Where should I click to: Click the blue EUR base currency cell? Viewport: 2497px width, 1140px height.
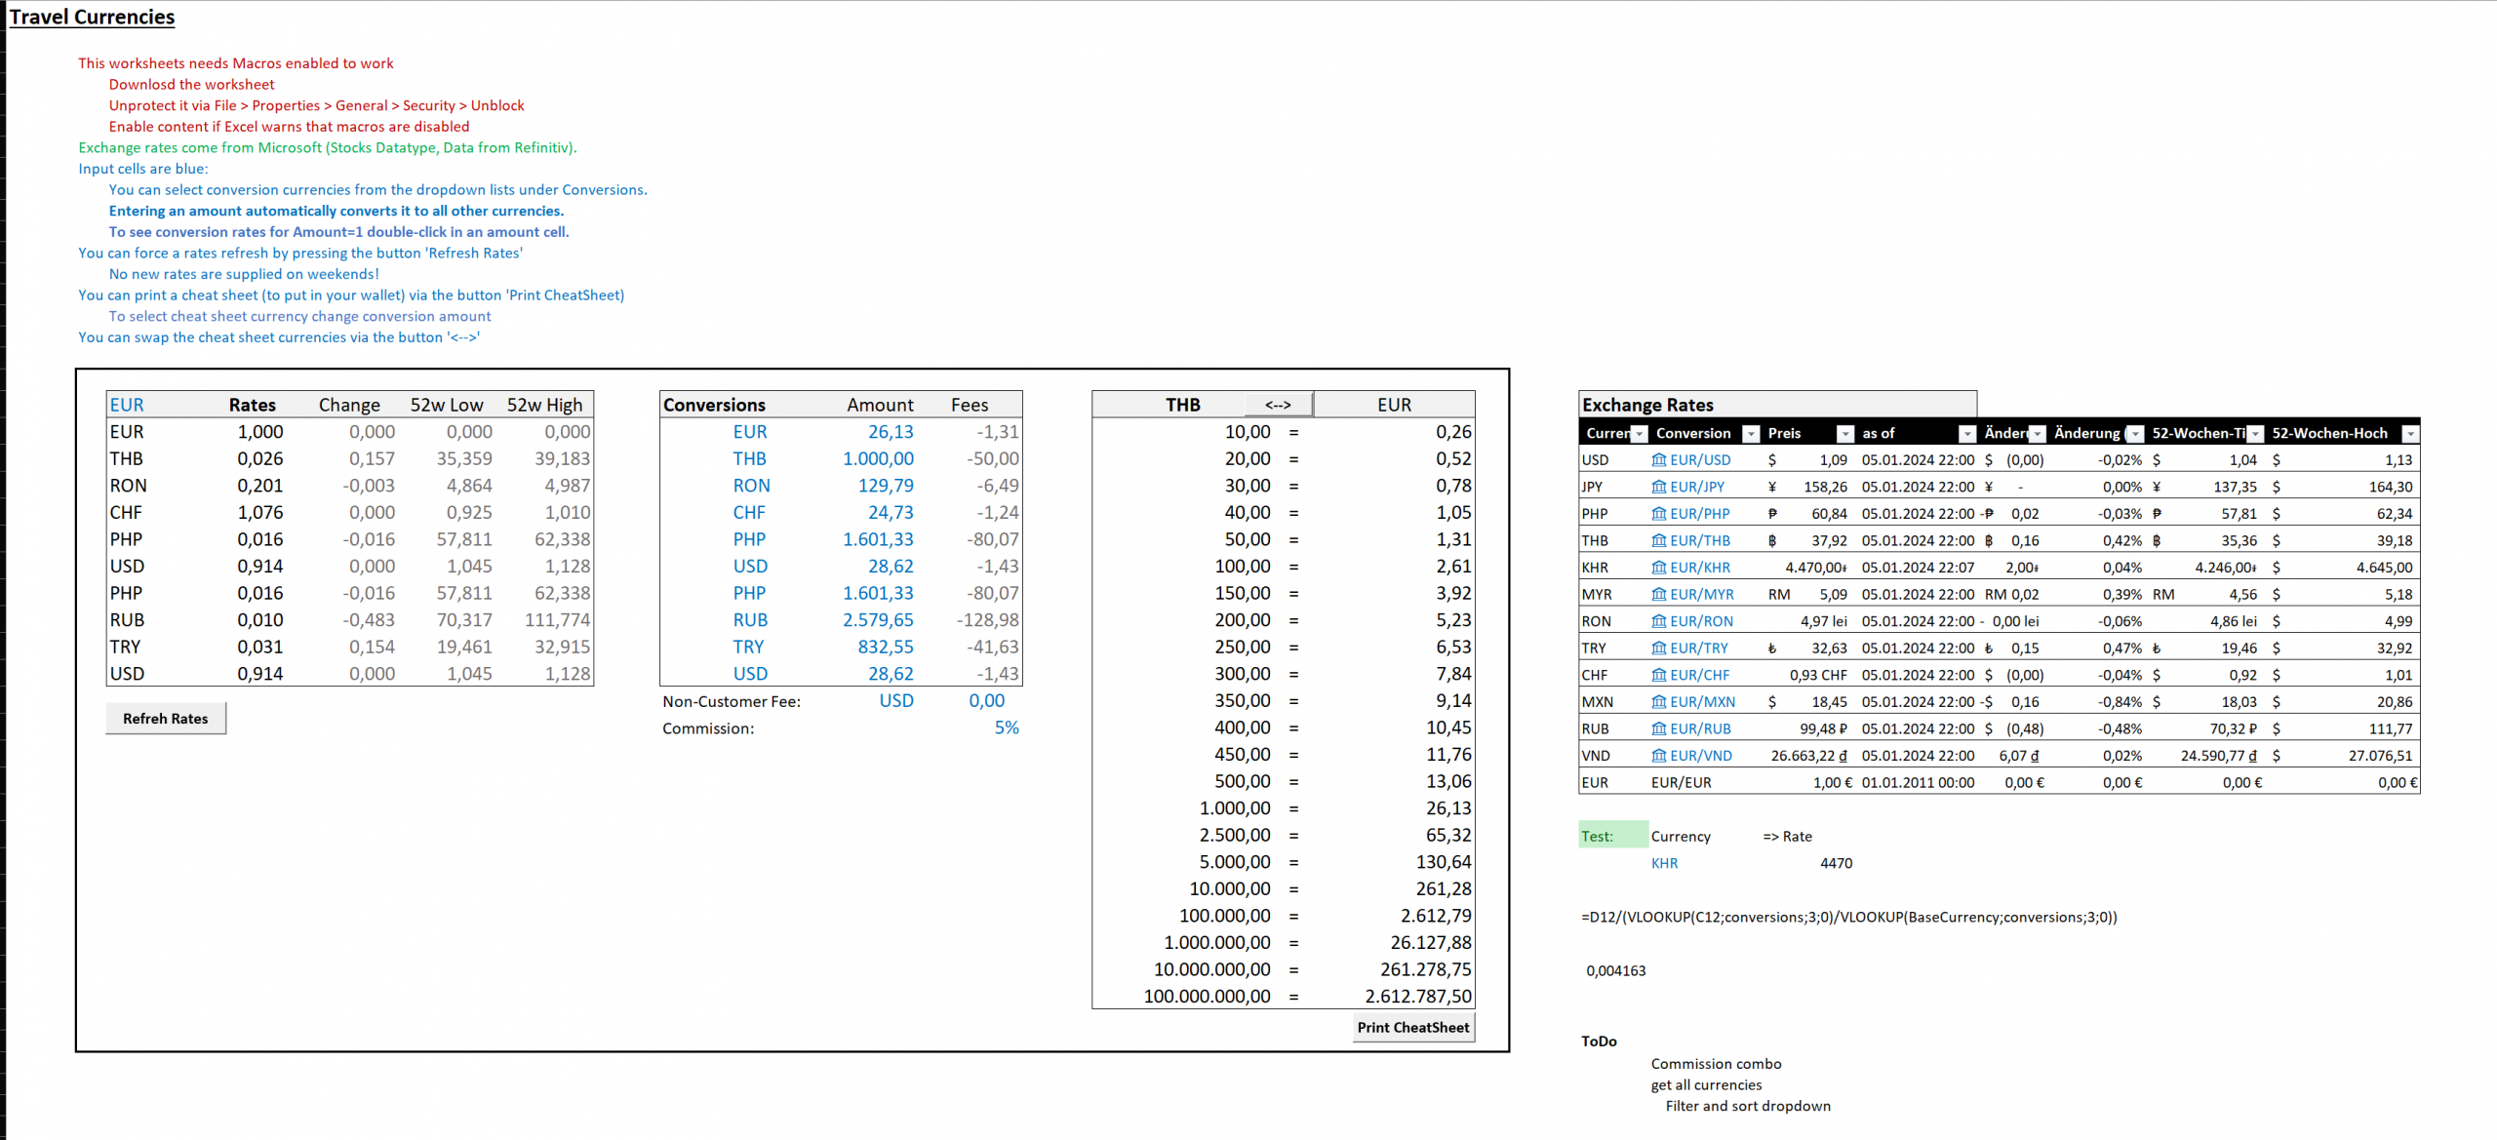coord(127,405)
